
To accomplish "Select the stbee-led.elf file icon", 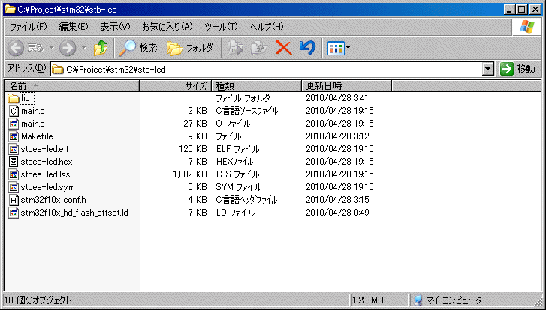I will coord(14,149).
